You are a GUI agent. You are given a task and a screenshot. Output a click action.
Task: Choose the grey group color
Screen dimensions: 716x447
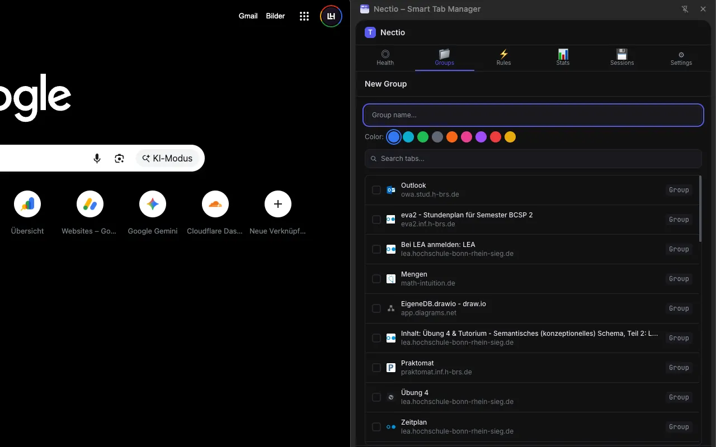click(x=437, y=137)
